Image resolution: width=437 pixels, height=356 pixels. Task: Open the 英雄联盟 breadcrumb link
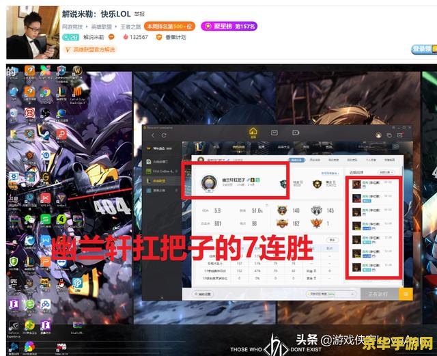[102, 27]
